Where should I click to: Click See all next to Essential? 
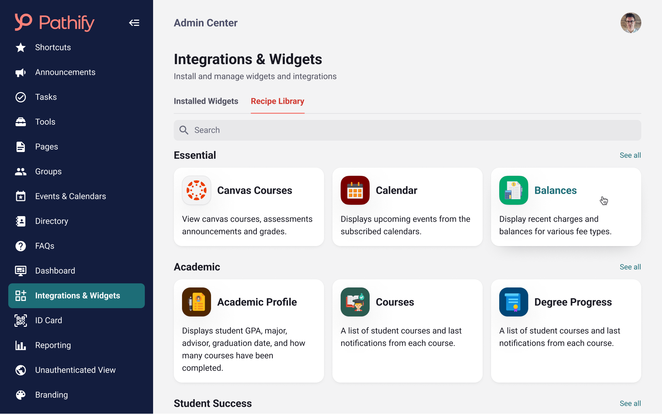coord(630,155)
